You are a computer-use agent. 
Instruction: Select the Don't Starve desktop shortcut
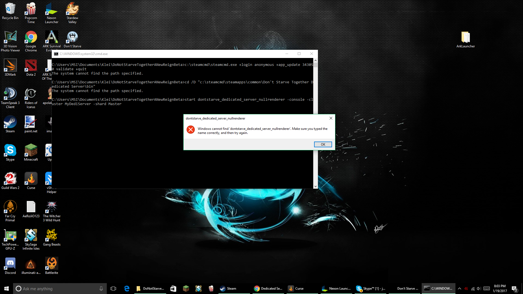tap(72, 40)
